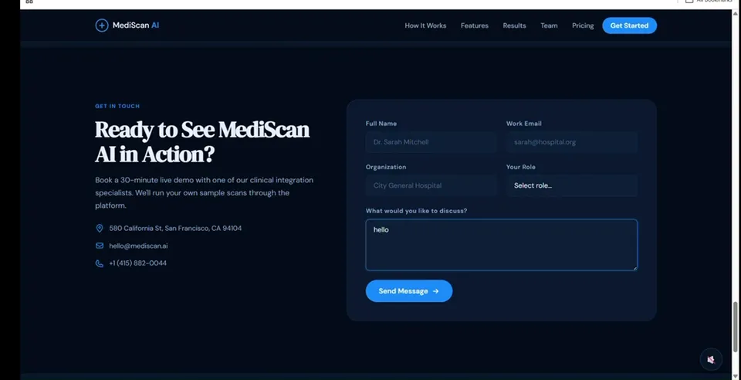
Task: Click the Get Started button
Action: [x=630, y=25]
